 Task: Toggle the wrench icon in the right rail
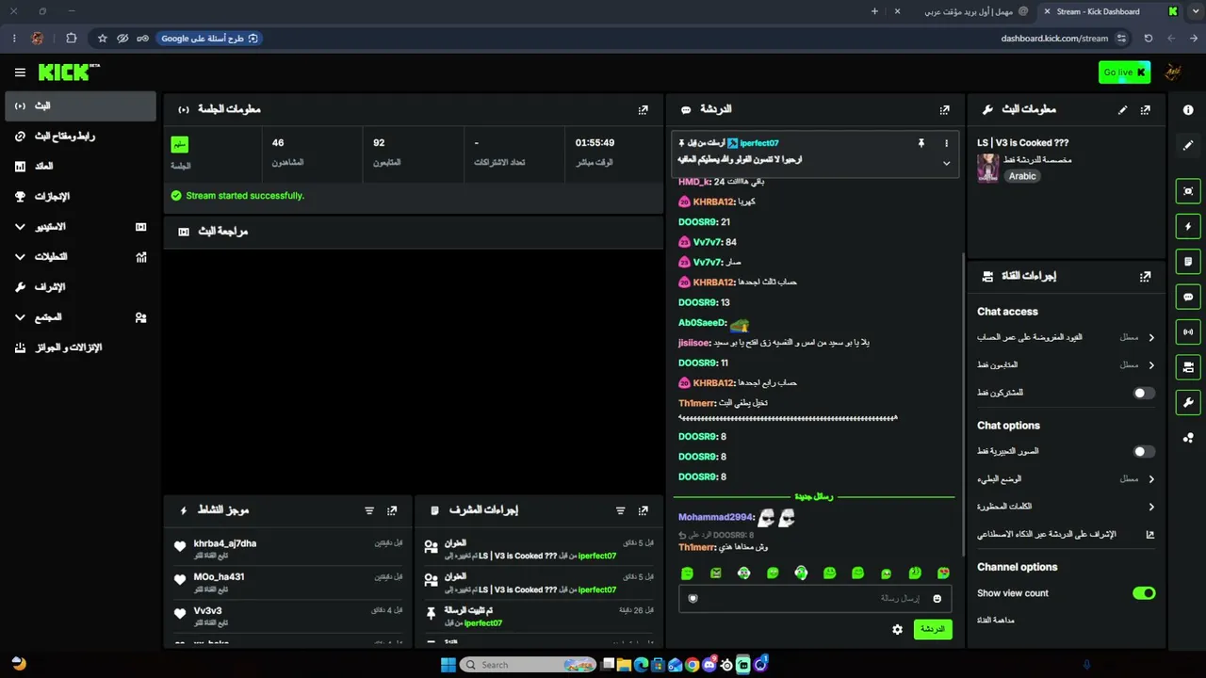pyautogui.click(x=1188, y=403)
